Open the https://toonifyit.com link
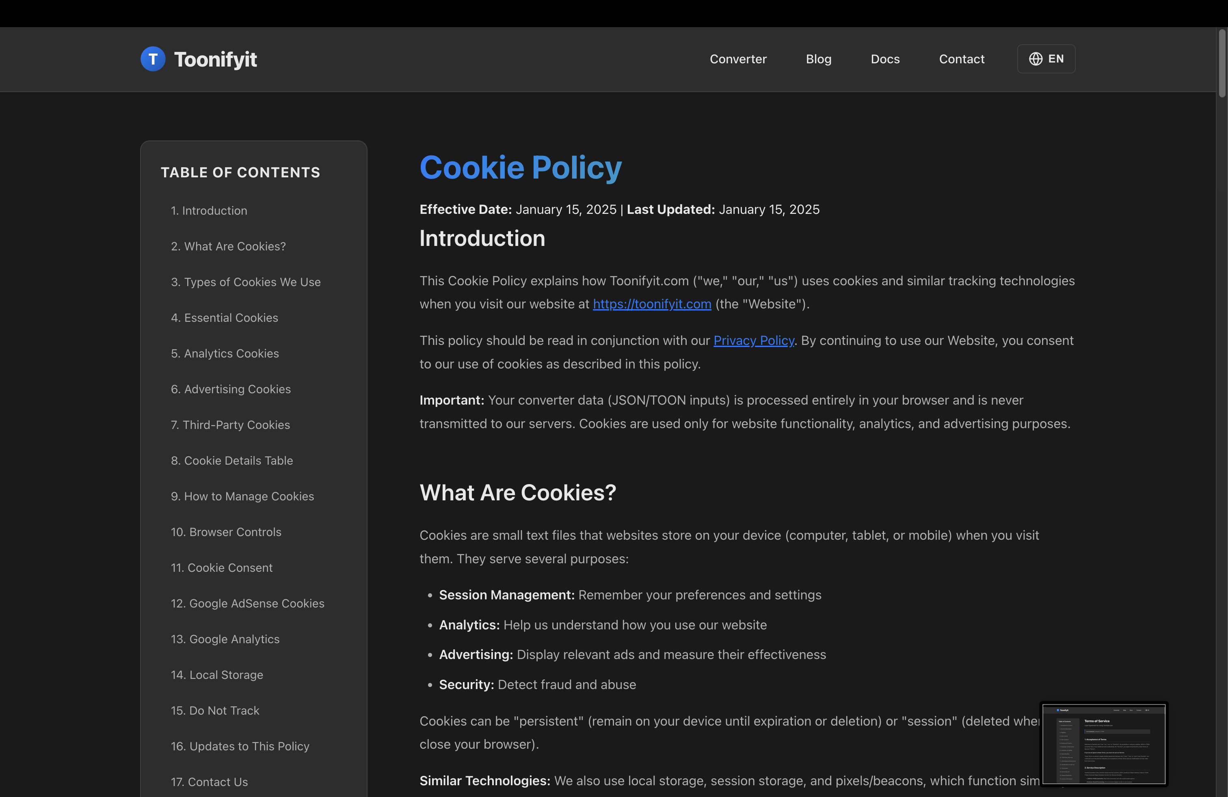The image size is (1228, 797). (x=652, y=304)
